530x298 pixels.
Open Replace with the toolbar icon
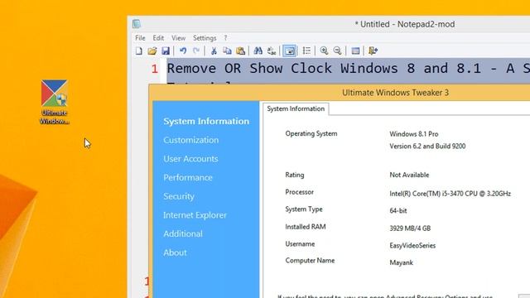pos(272,51)
